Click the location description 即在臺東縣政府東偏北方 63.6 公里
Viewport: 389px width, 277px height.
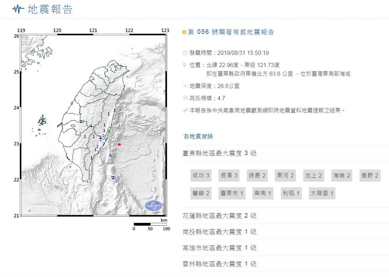coord(250,74)
